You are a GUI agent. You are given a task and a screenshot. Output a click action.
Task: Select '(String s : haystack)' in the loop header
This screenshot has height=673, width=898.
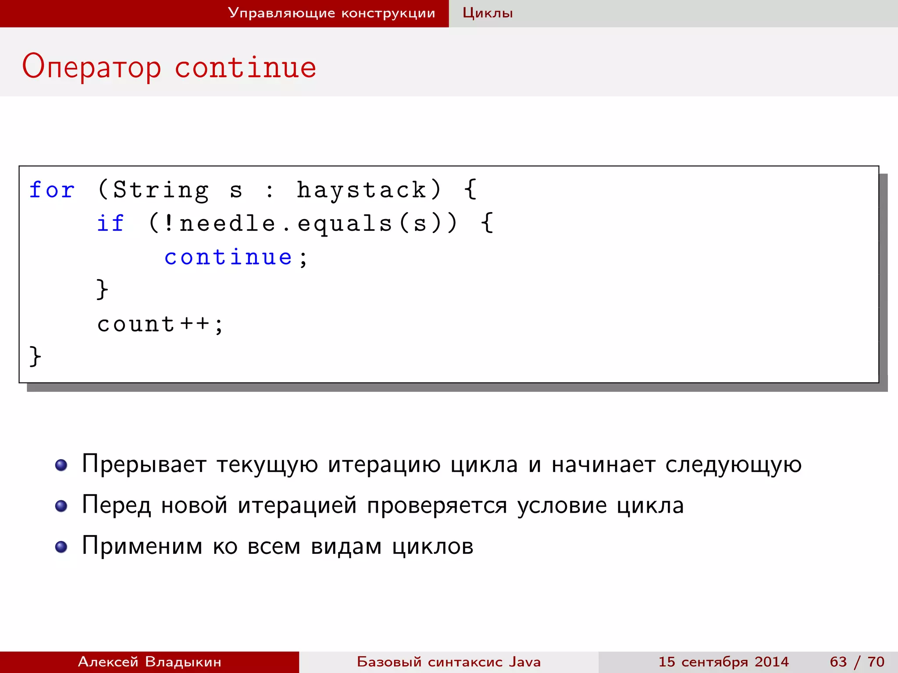pos(270,190)
